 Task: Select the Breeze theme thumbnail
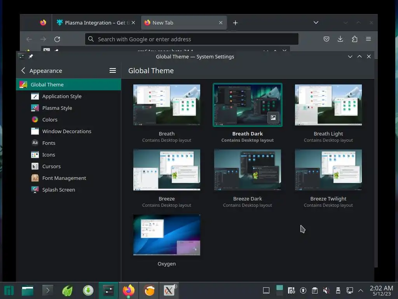click(x=167, y=170)
